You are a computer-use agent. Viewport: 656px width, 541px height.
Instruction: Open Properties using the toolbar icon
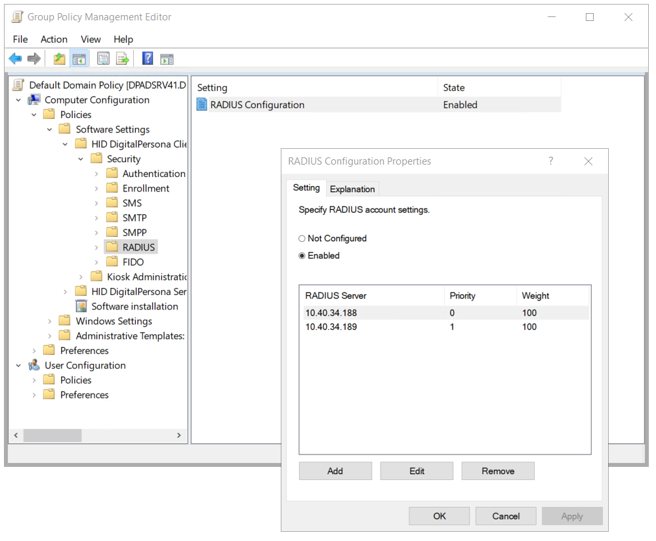[103, 59]
